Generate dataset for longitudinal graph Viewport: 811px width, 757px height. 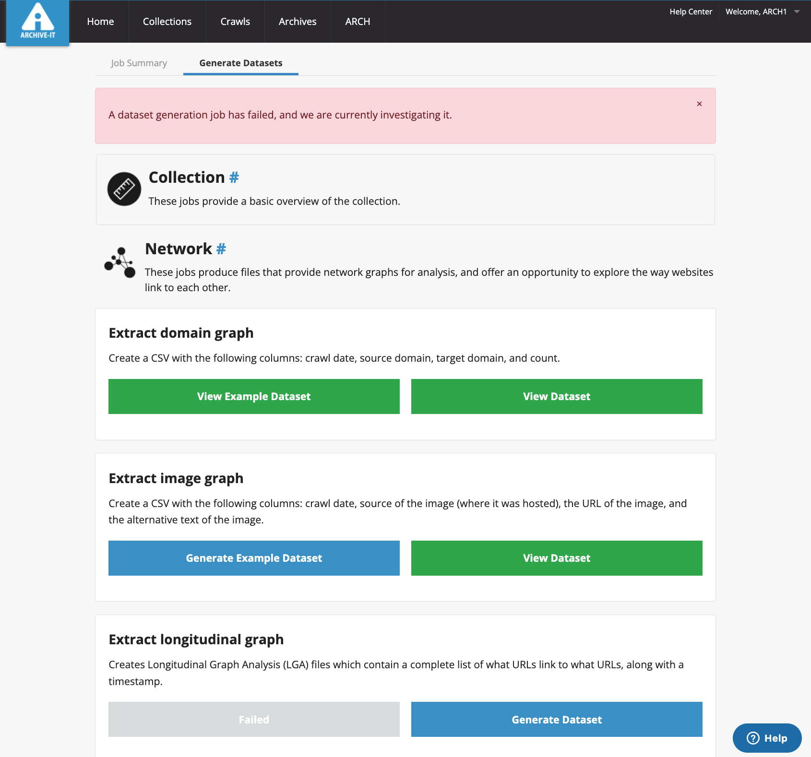(557, 719)
